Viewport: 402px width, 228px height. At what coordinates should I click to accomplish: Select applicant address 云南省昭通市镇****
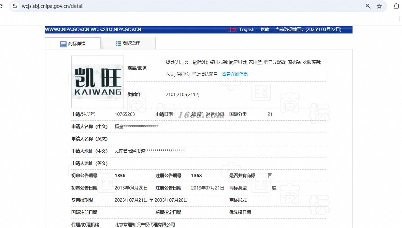click(x=150, y=151)
